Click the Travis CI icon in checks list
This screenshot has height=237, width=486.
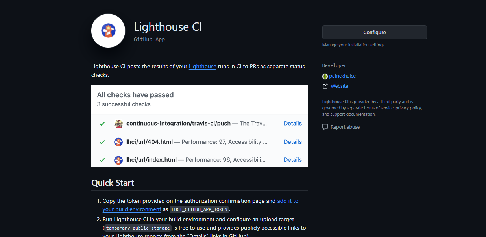coord(118,124)
